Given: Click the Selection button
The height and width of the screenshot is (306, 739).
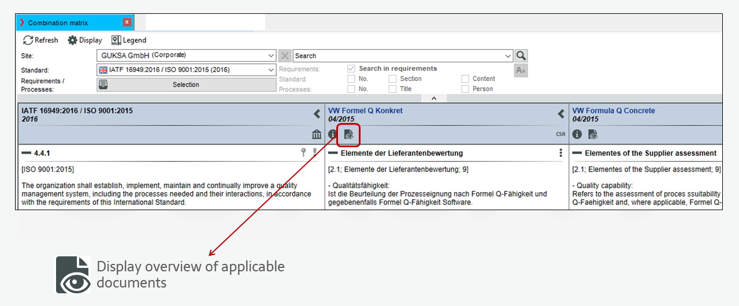Looking at the screenshot, I should (x=186, y=84).
